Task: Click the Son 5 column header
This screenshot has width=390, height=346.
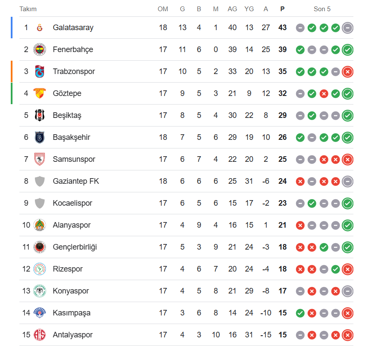Action: [x=322, y=9]
